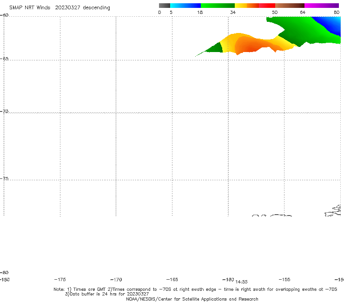Click the NOAA/NESDIS credit line
This screenshot has width=344, height=302.
pyautogui.click(x=192, y=299)
